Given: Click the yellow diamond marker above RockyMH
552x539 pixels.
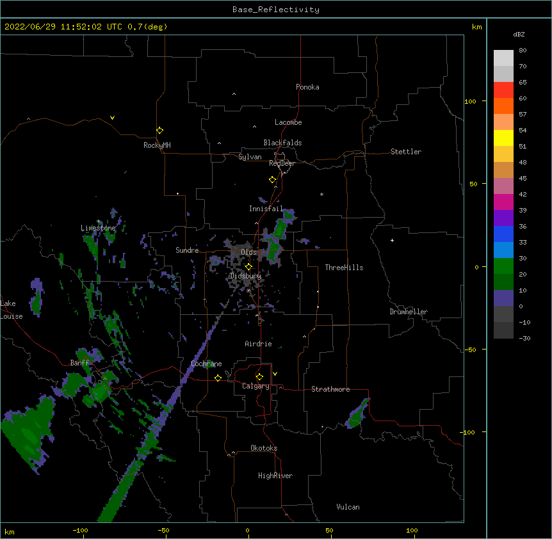Looking at the screenshot, I should coord(159,130).
